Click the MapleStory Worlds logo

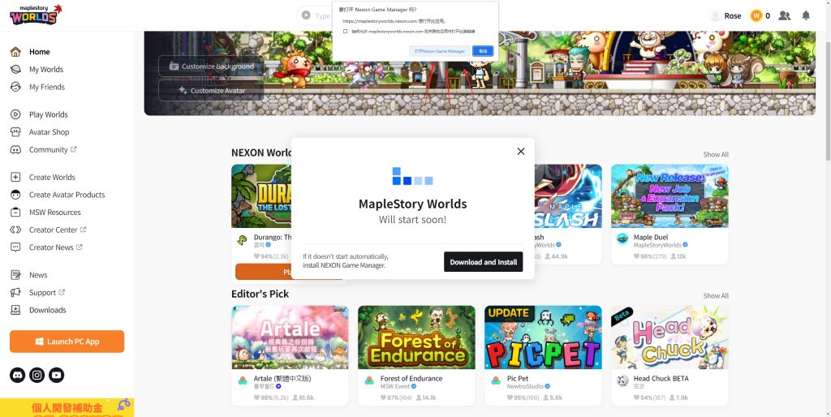(36, 15)
